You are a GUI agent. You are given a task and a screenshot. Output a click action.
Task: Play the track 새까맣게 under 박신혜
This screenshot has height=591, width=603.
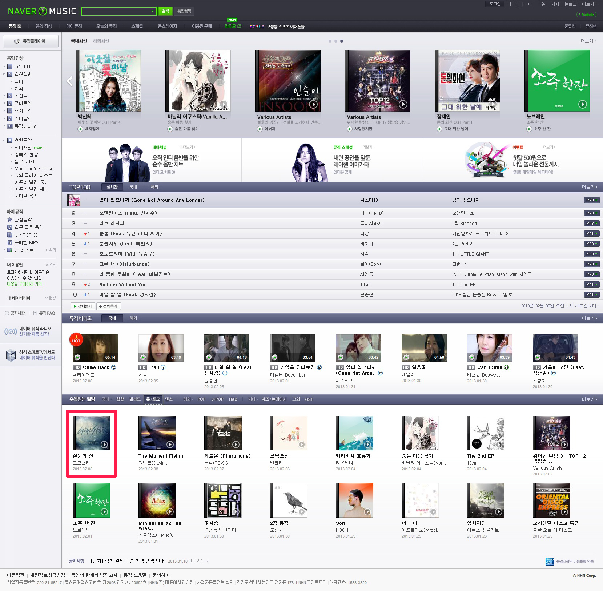(80, 129)
